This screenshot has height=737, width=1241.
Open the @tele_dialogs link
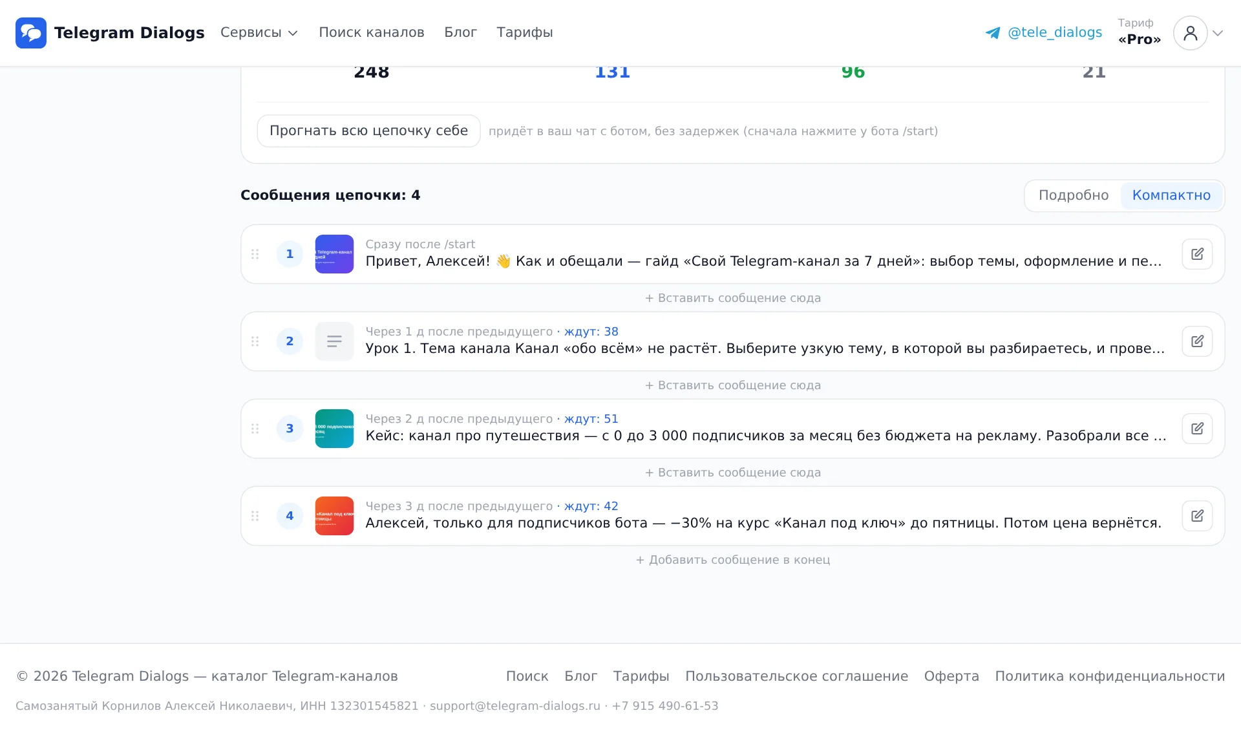(1055, 32)
